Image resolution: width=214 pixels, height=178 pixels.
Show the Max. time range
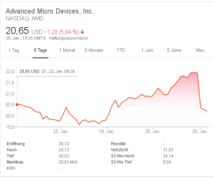coord(200,50)
